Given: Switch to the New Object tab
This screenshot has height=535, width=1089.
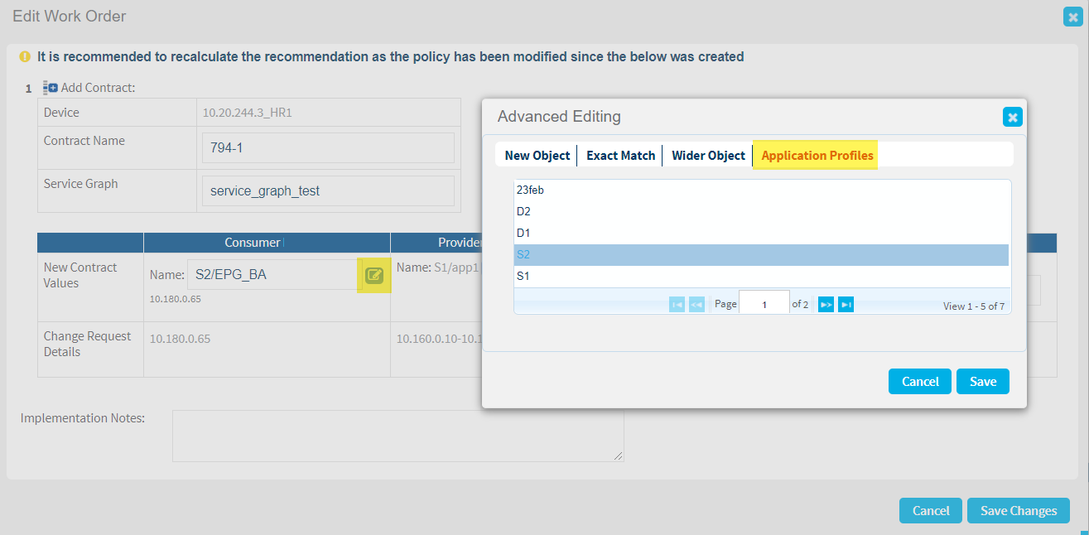Looking at the screenshot, I should pyautogui.click(x=537, y=156).
